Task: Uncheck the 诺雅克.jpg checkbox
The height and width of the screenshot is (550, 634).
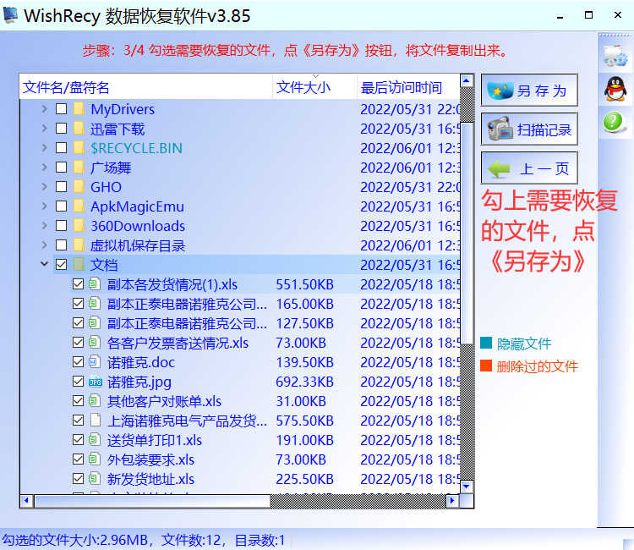Action: [78, 382]
